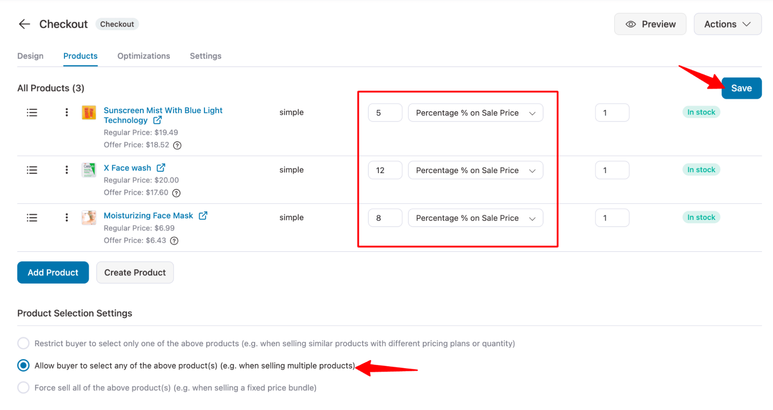
Task: Choose allow buyer to select any products
Action: (23, 365)
